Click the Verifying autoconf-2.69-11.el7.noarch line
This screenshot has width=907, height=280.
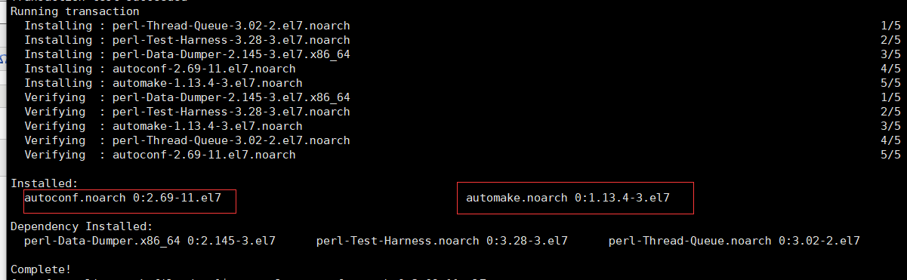click(160, 155)
